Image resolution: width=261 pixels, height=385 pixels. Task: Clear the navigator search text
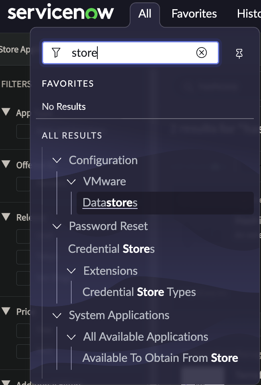(202, 53)
